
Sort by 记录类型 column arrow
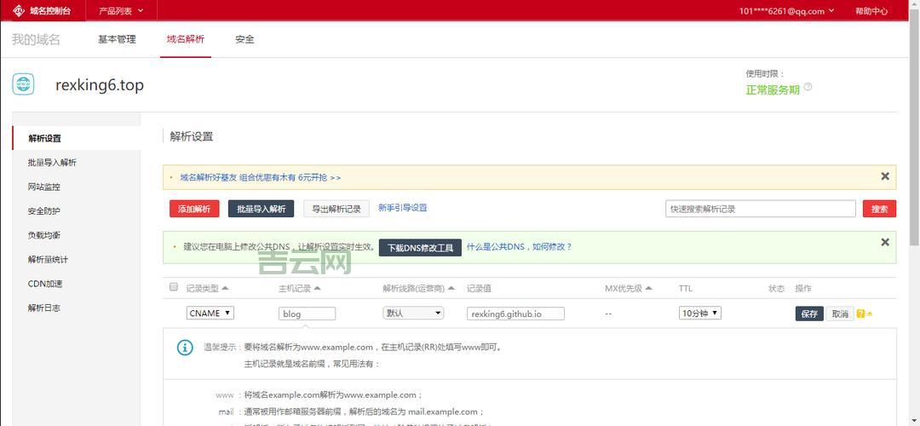click(225, 289)
